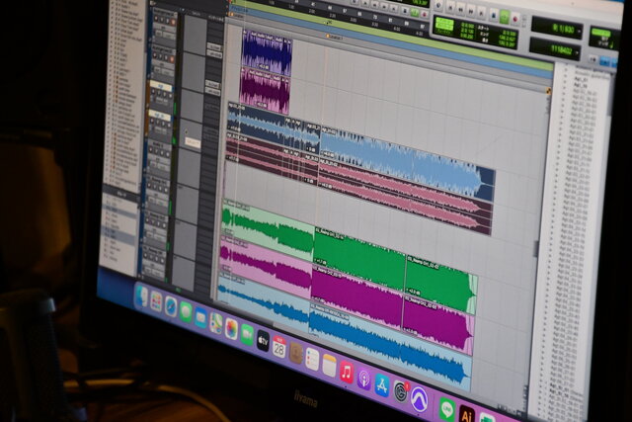This screenshot has width=632, height=422.
Task: Open the first track's view selector
Action: pyautogui.click(x=164, y=28)
